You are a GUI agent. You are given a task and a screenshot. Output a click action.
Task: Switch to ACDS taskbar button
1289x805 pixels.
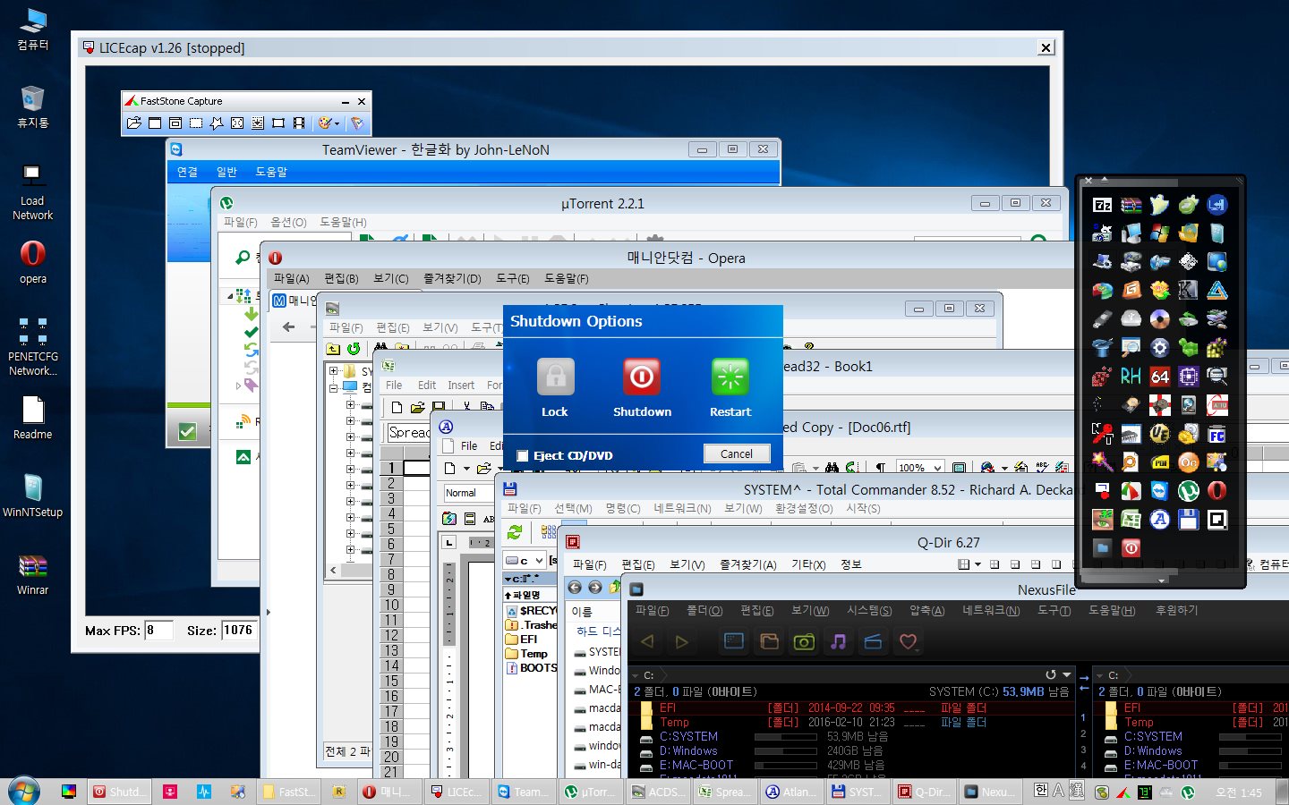[659, 792]
